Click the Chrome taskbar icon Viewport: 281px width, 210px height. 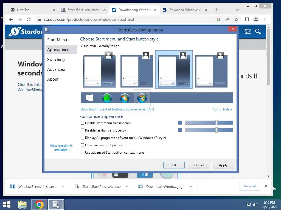point(39,205)
